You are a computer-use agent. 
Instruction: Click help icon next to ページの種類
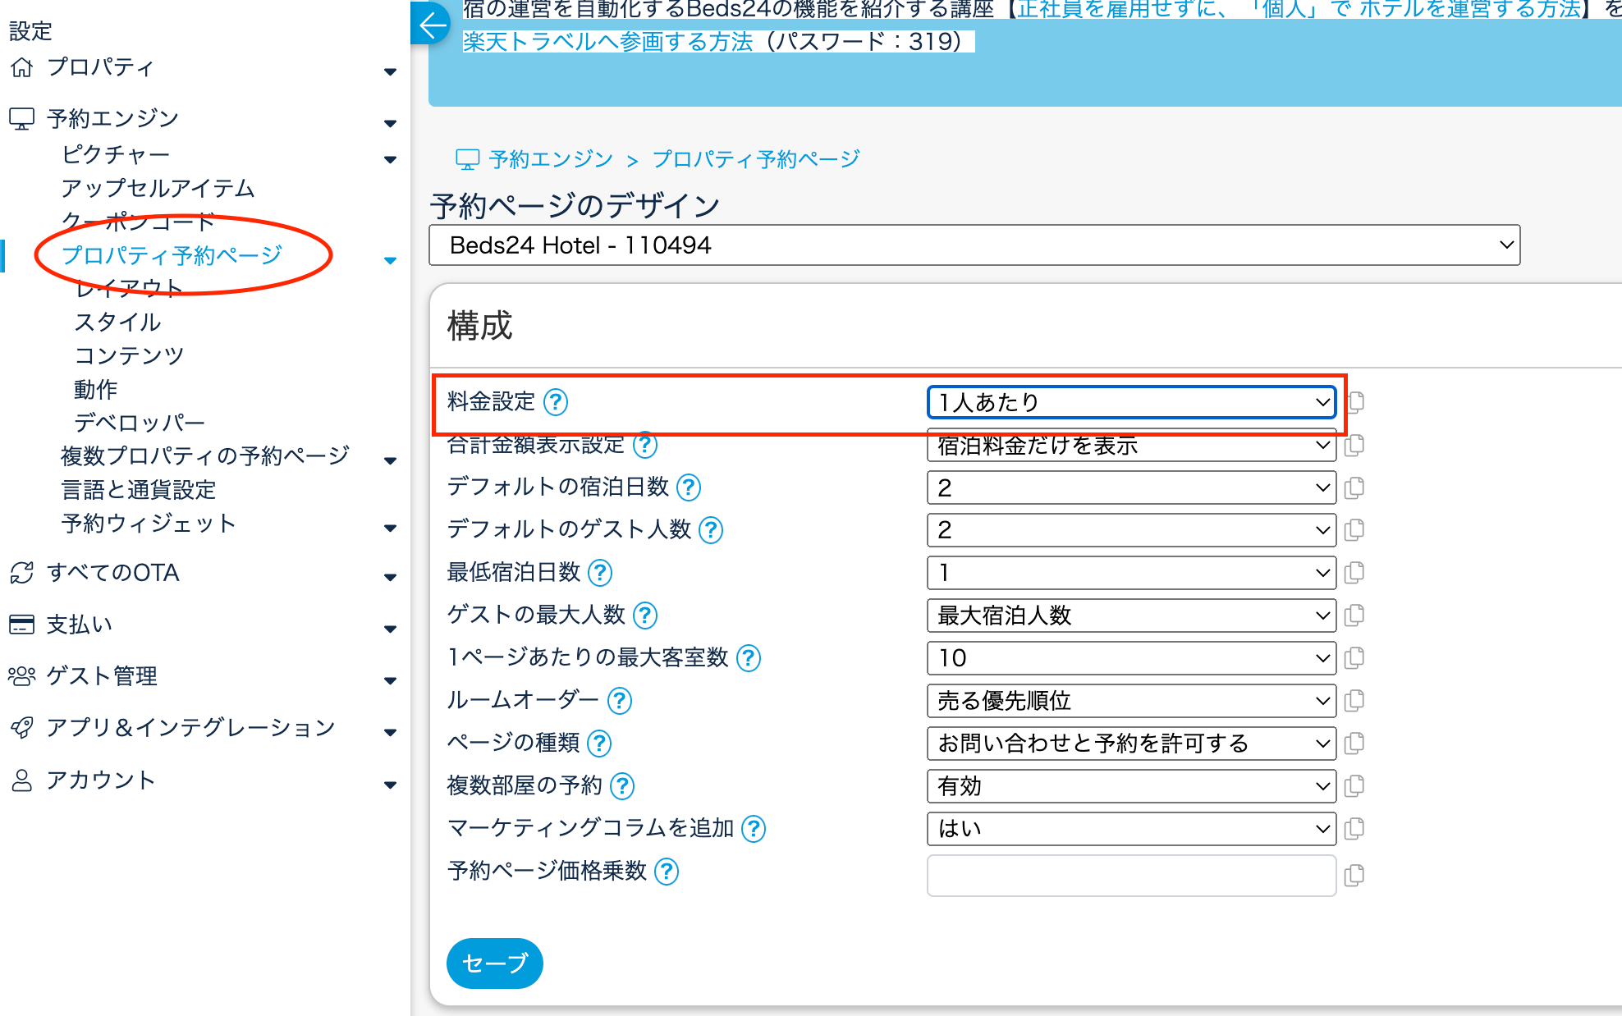click(600, 744)
